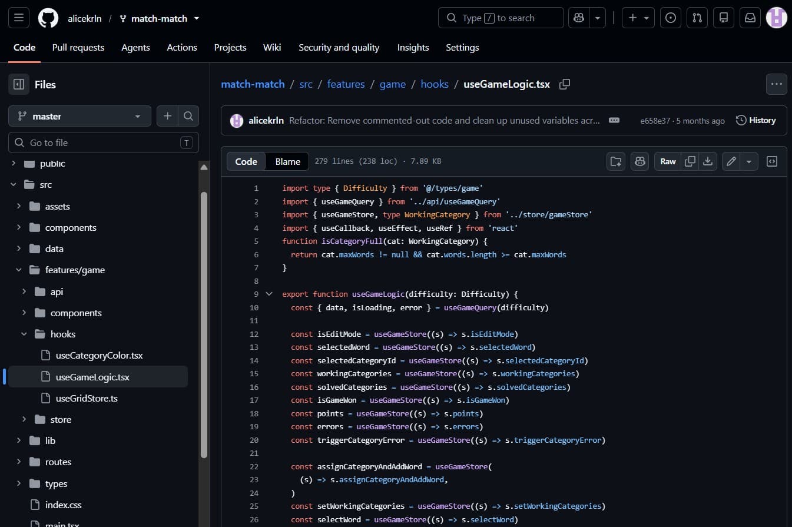Switch to Blame view

pos(288,161)
